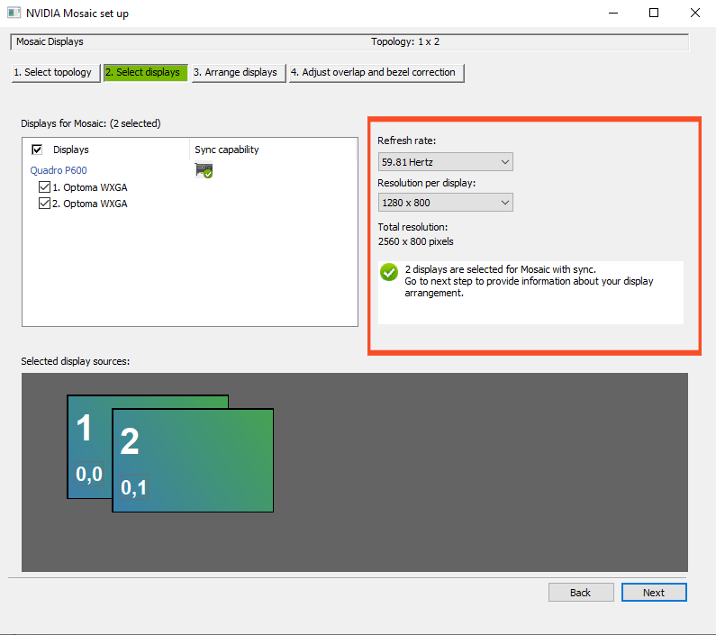Select the Quadro P600 entry
Viewport: 716px width, 635px height.
pyautogui.click(x=59, y=170)
